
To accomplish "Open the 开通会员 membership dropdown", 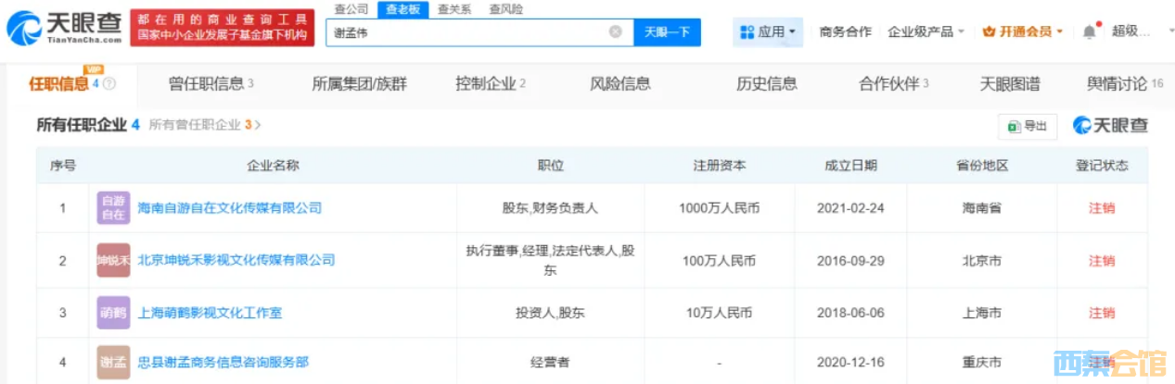I will [1022, 31].
